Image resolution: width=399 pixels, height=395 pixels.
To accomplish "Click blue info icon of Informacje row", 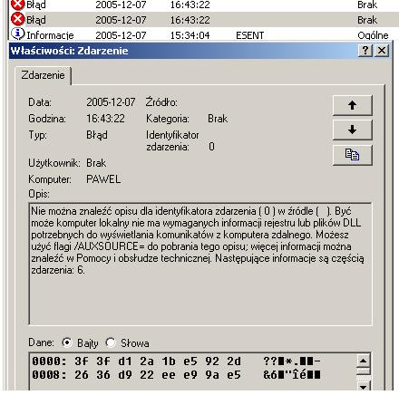I will [17, 34].
